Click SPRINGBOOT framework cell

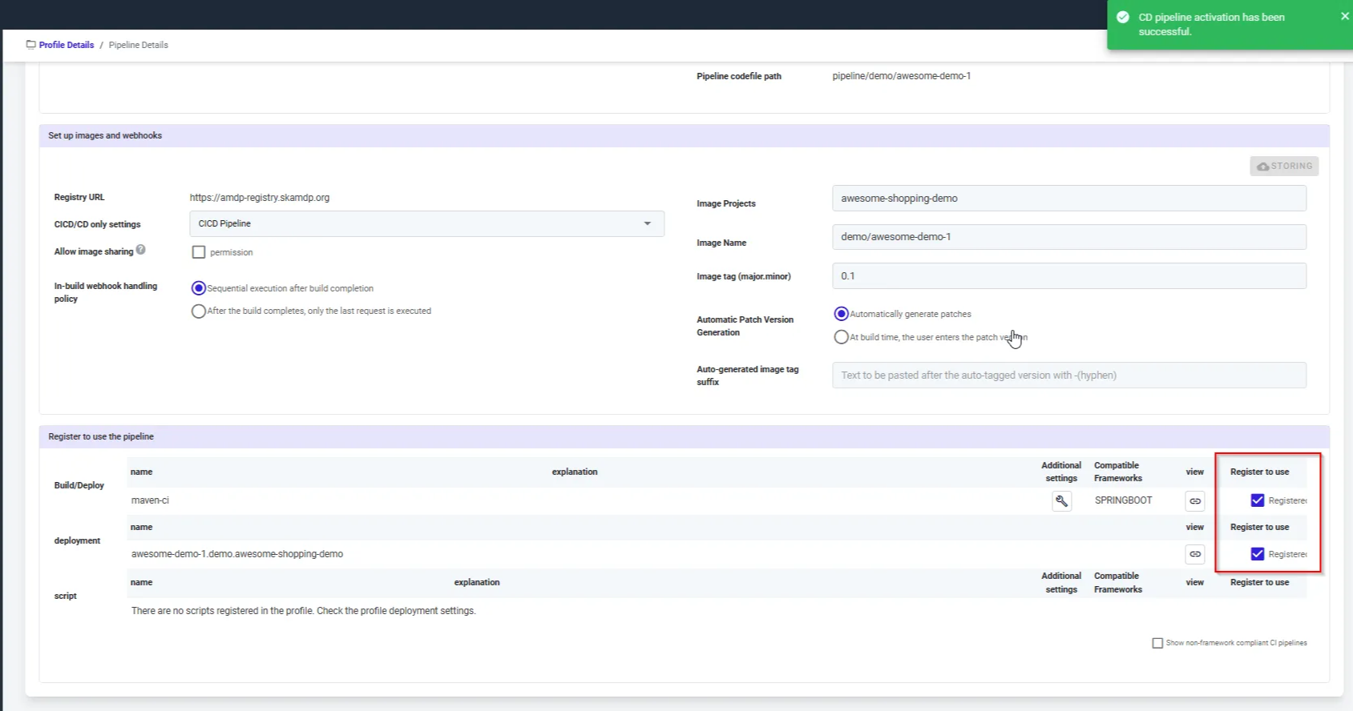[1123, 500]
